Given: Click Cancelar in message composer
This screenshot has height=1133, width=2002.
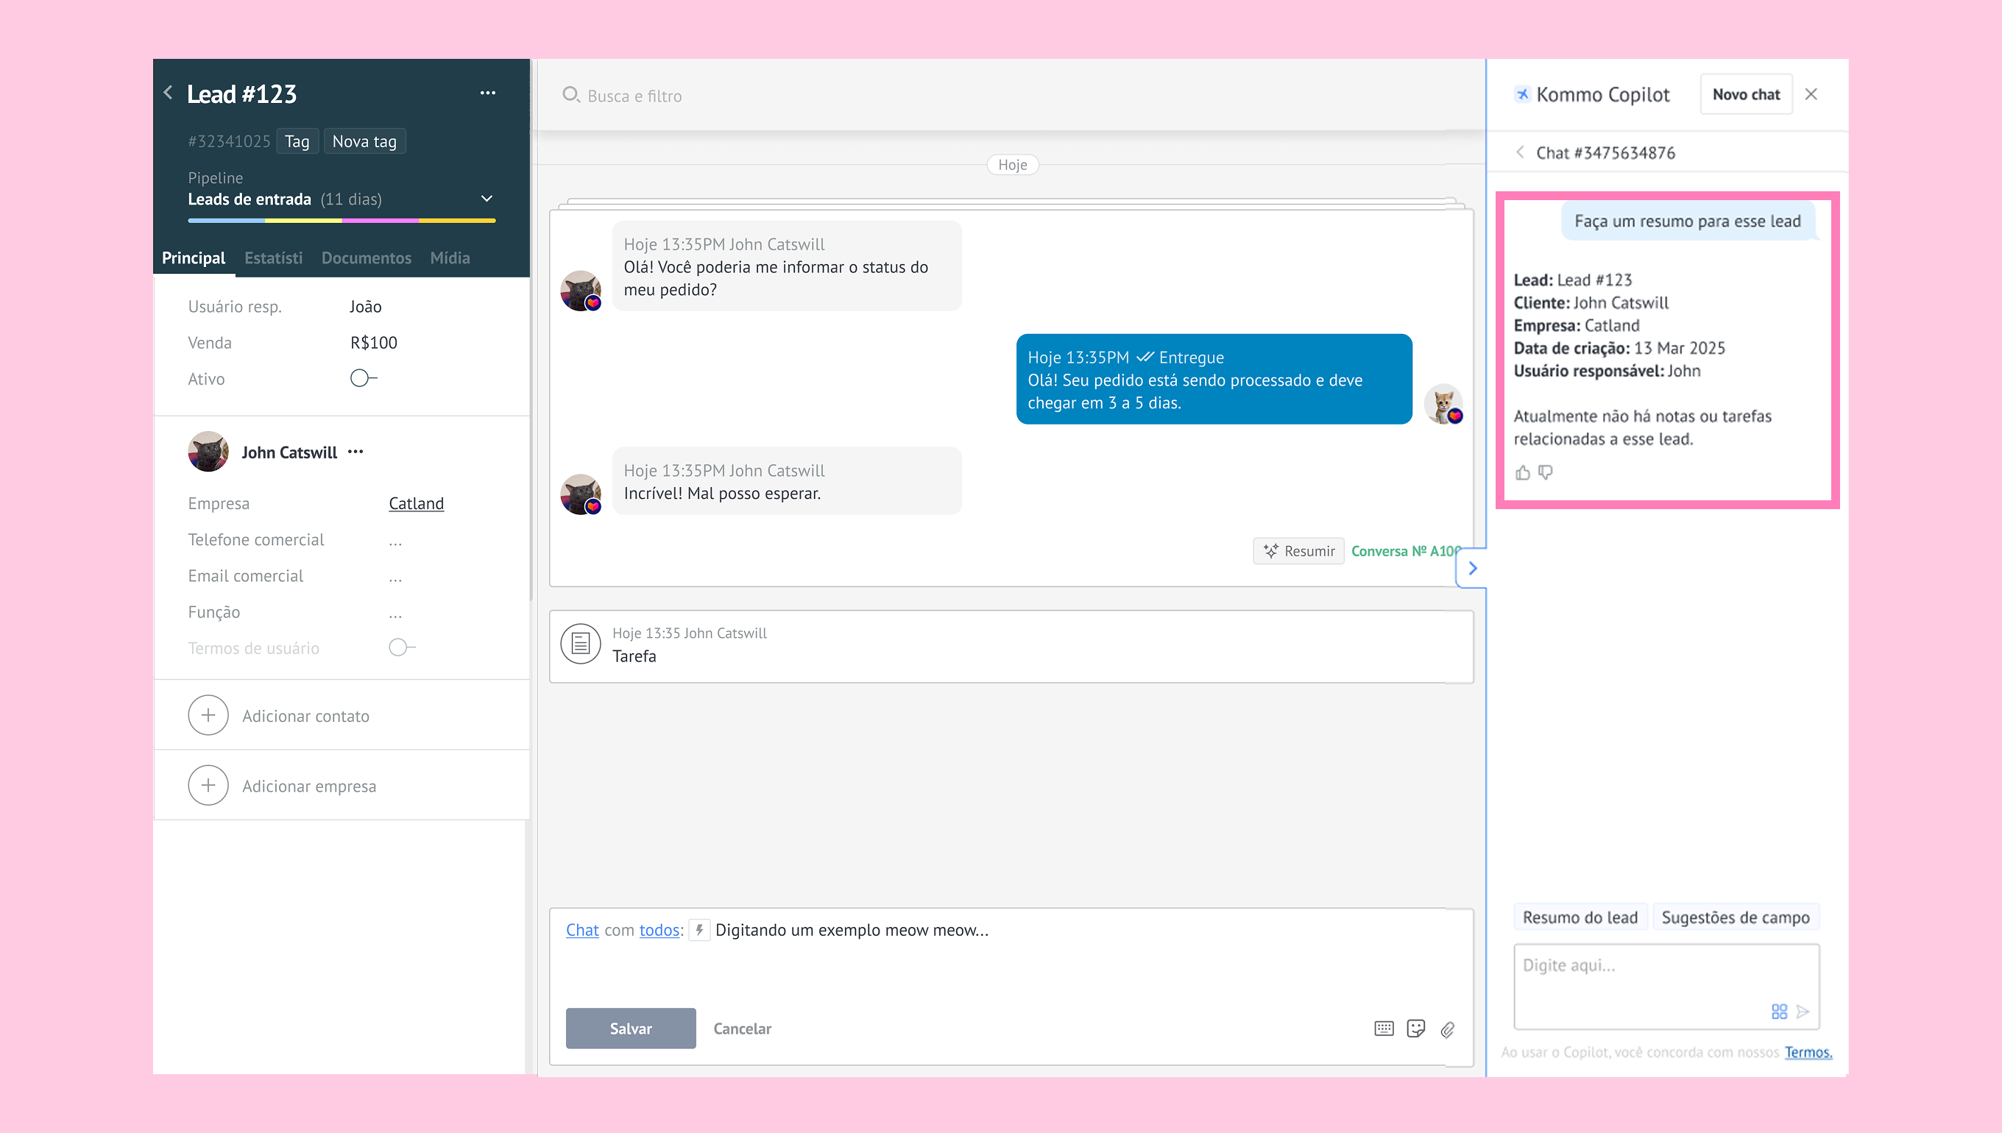Looking at the screenshot, I should click(742, 1028).
